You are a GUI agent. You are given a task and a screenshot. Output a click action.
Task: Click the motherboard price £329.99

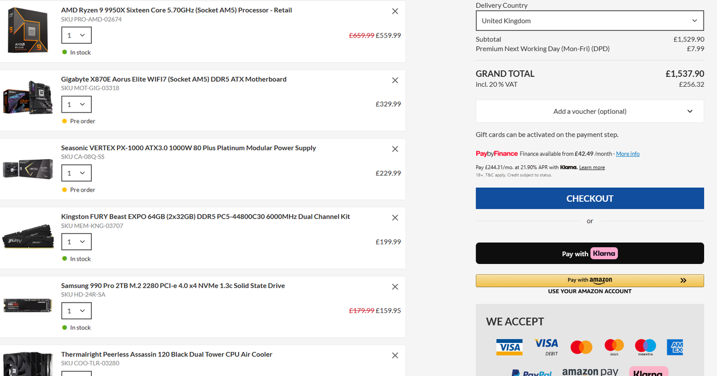click(x=388, y=104)
